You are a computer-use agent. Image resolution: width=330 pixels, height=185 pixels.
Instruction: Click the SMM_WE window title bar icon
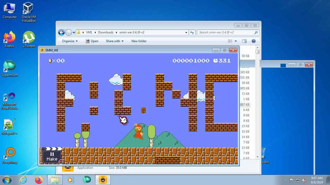click(42, 50)
